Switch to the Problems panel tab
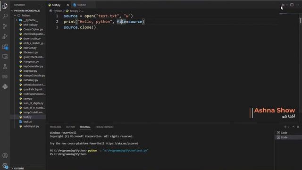302x170 pixels. pos(56,127)
